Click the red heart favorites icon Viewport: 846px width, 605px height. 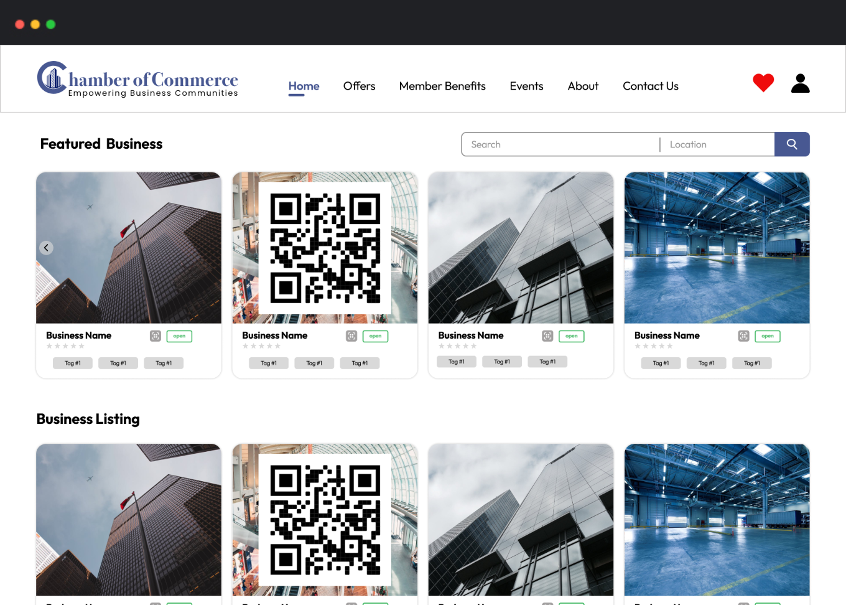click(x=763, y=83)
